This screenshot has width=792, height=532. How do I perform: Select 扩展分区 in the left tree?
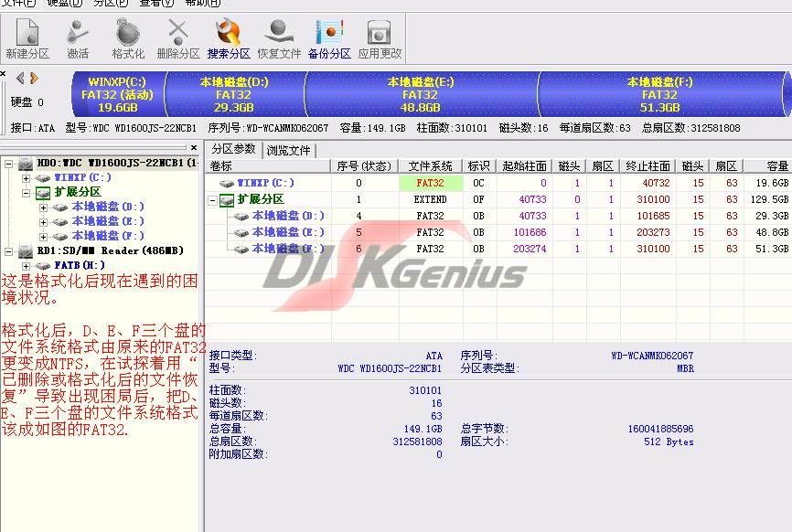click(78, 192)
